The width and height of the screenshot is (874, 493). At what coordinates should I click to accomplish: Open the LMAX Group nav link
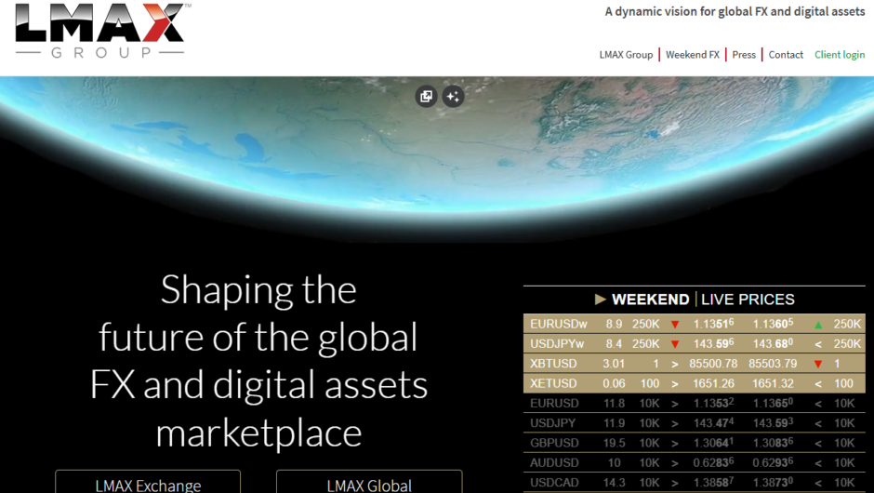click(x=626, y=55)
